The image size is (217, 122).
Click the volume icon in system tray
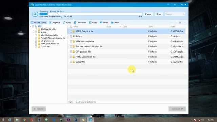(x=203, y=120)
